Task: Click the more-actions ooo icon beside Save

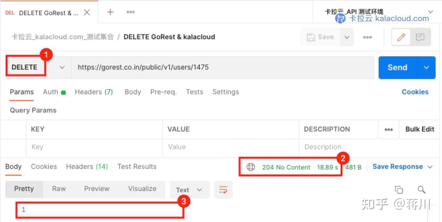Action: (367, 37)
